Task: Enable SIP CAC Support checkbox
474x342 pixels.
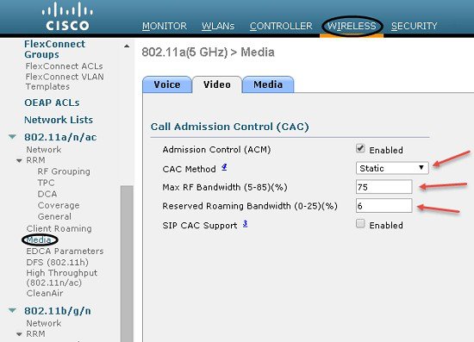Action: [360, 224]
